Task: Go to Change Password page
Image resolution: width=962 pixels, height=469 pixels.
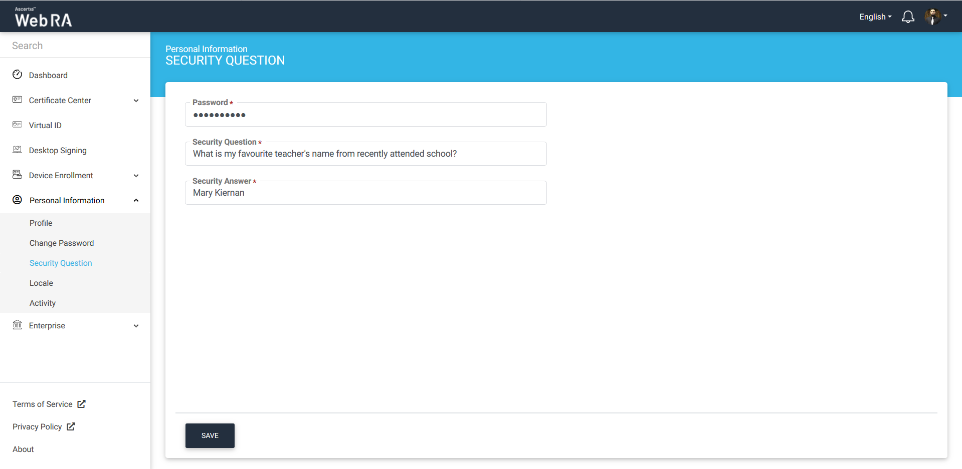Action: coord(62,243)
